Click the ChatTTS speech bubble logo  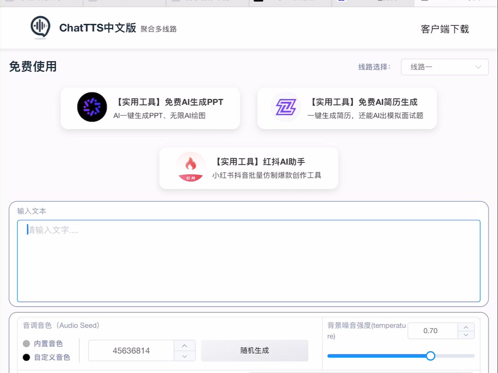(x=40, y=27)
